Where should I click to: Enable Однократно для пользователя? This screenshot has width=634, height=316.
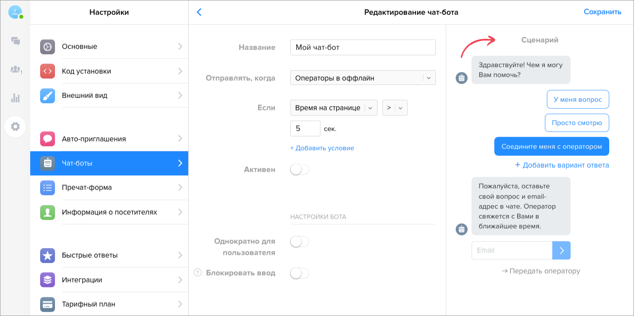click(x=299, y=241)
